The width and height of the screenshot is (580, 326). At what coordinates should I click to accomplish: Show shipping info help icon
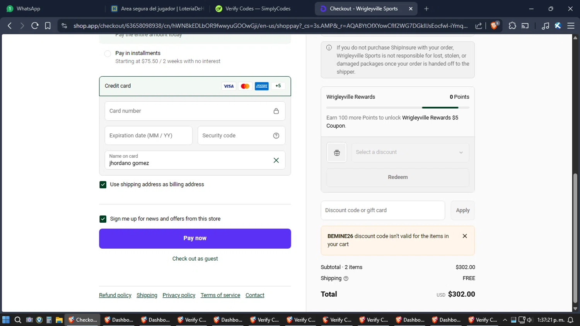pos(346,278)
